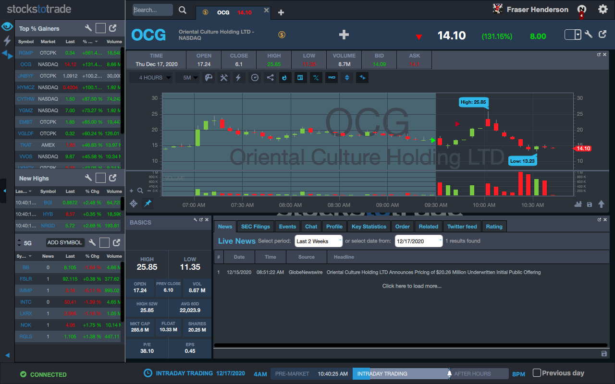
Task: Select BGI in New Highs list
Action: [x=48, y=203]
